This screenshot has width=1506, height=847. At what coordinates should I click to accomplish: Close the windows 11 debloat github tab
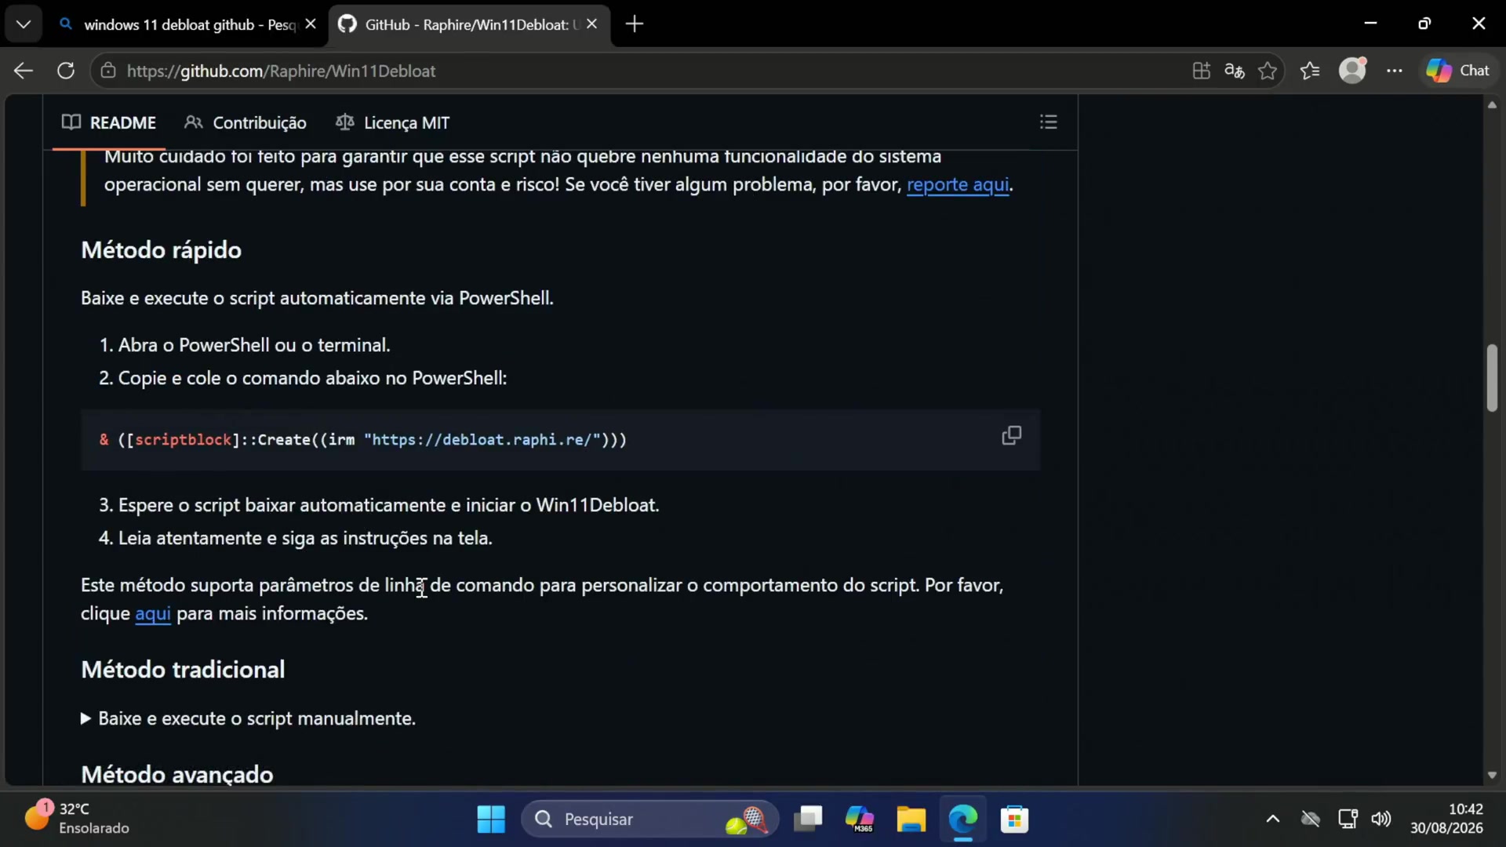coord(311,24)
